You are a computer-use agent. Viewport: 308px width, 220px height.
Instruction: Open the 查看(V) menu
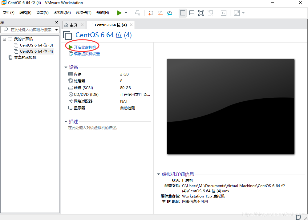pyautogui.click(x=43, y=13)
